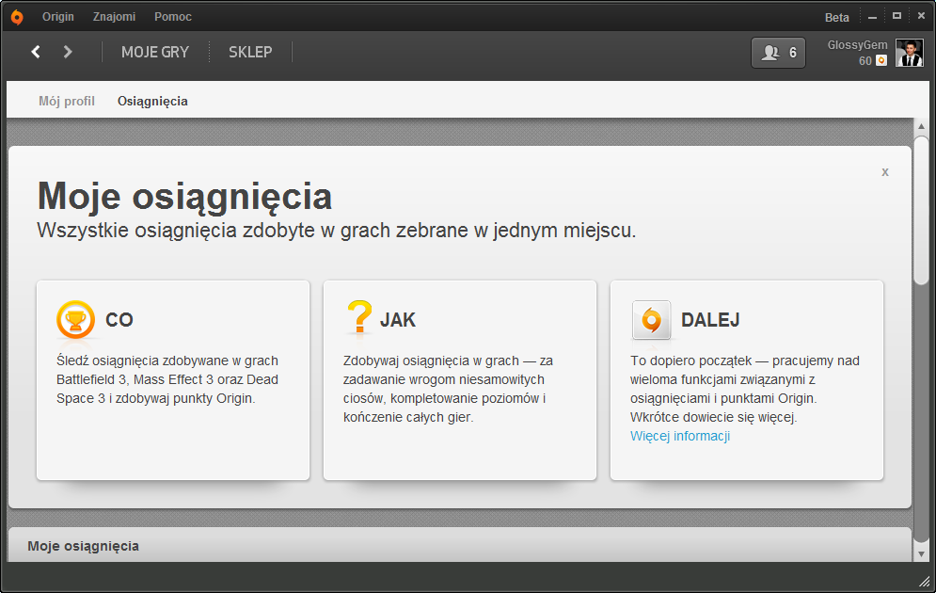The image size is (936, 593).
Task: Go forward with the right arrow
Action: coord(68,52)
